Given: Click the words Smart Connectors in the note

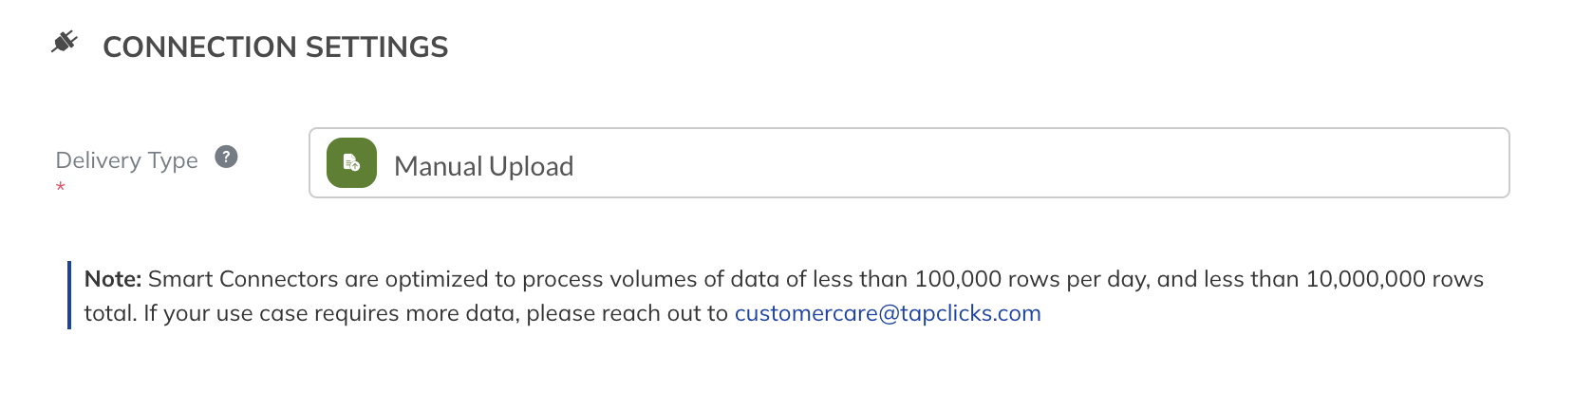Looking at the screenshot, I should (x=243, y=279).
